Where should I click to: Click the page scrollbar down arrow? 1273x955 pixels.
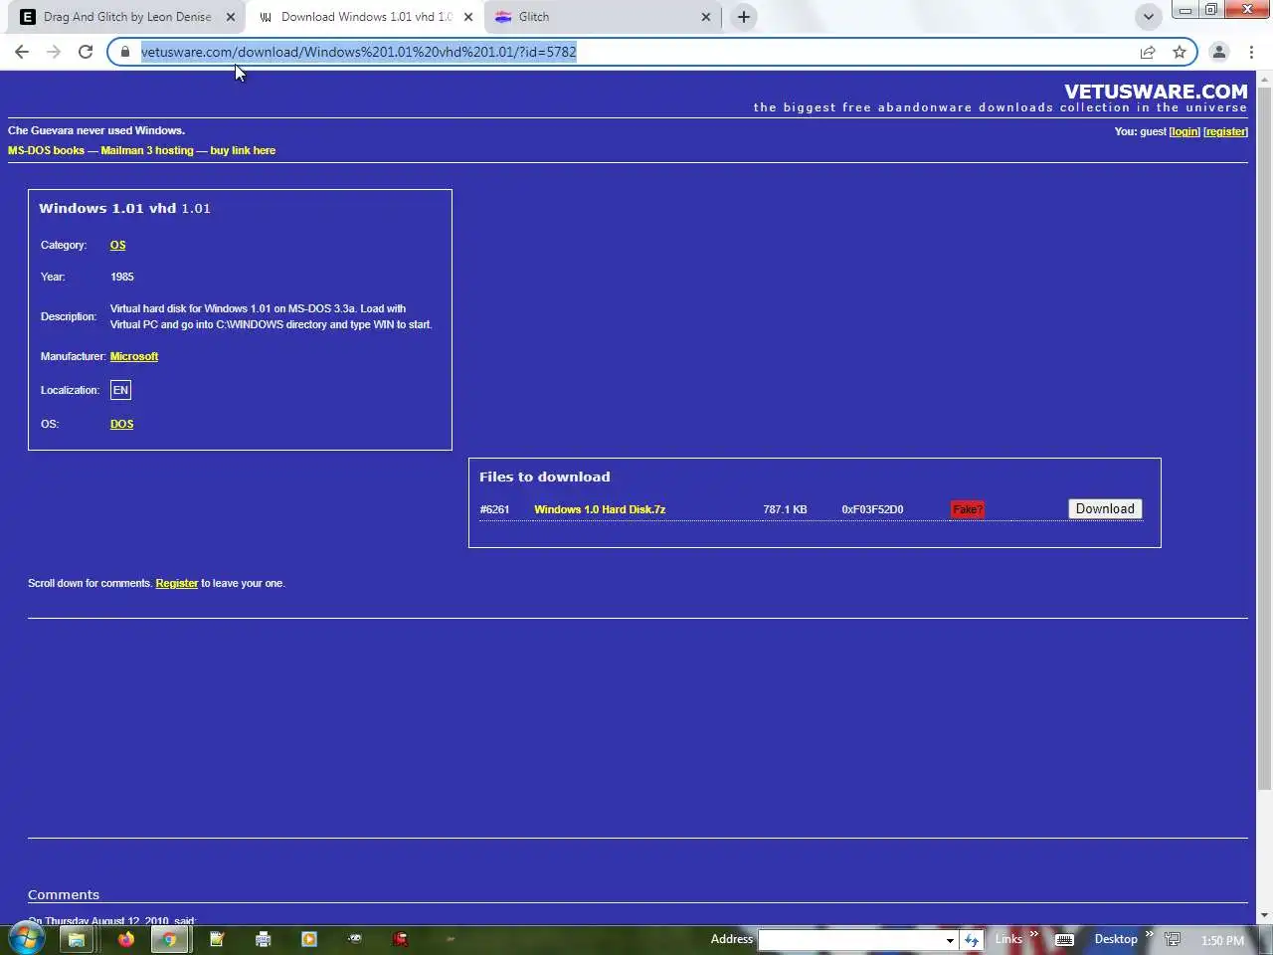1264,915
